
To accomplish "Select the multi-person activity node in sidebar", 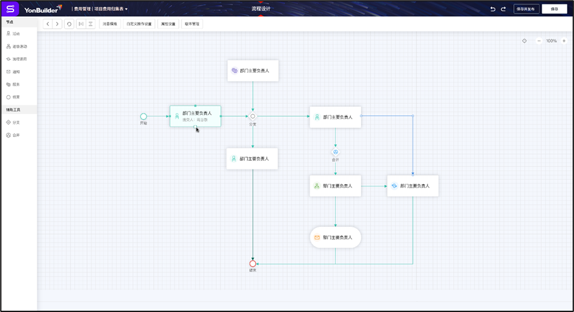I will tap(17, 46).
